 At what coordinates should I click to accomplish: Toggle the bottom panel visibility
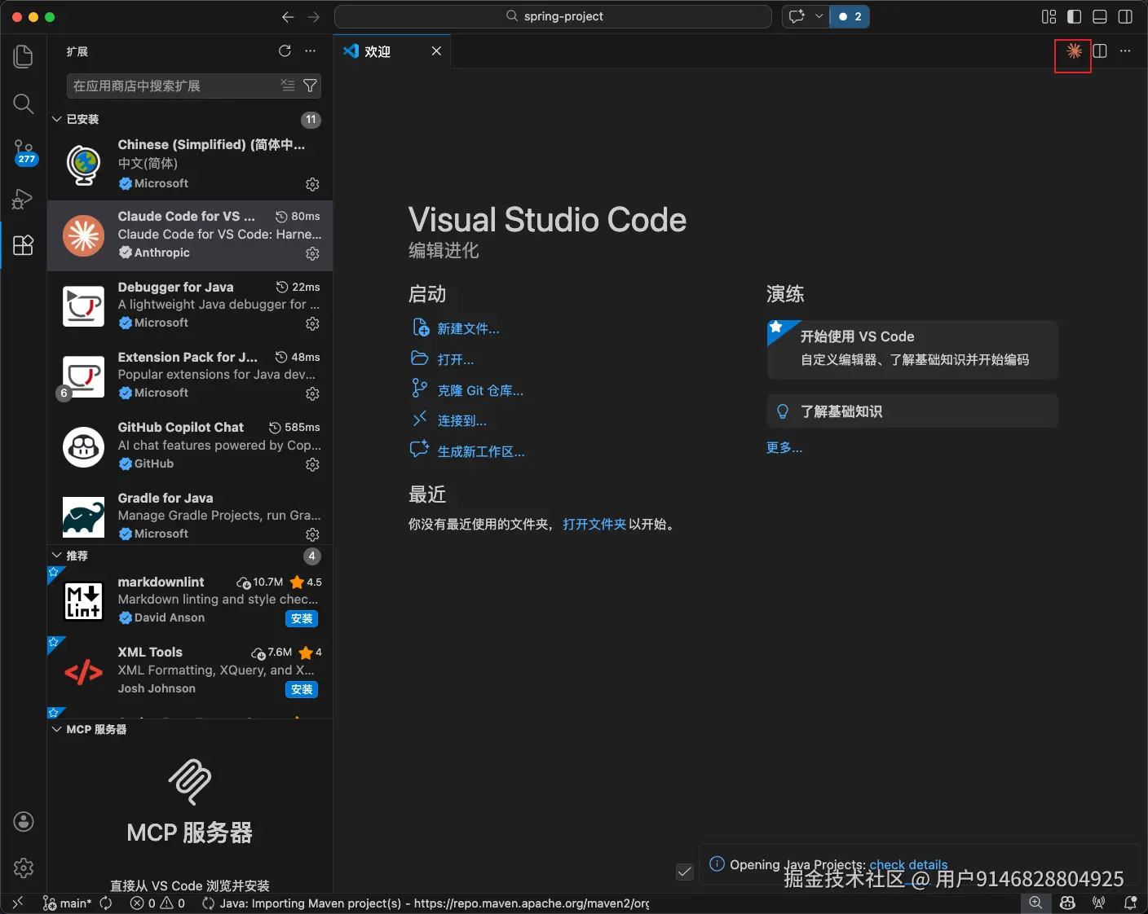(x=1100, y=16)
